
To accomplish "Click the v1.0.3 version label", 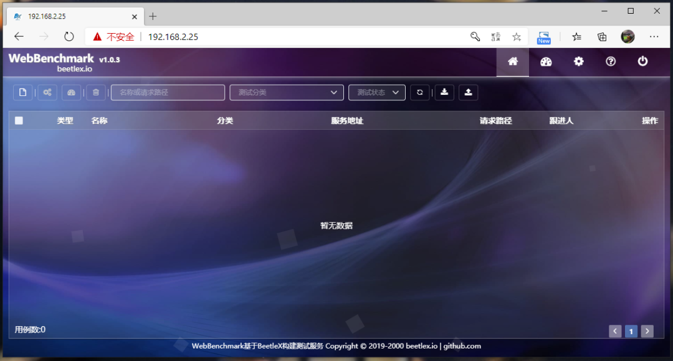I will [110, 60].
